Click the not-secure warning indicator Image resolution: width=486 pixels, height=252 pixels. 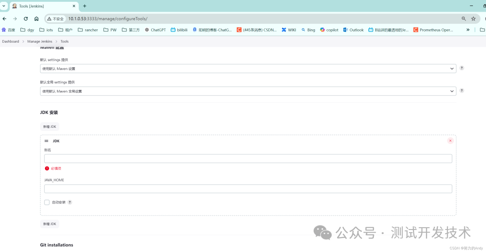tap(55, 18)
